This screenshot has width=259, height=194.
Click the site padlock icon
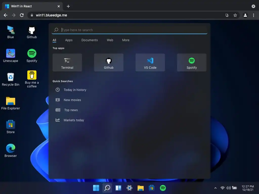[x=32, y=15]
